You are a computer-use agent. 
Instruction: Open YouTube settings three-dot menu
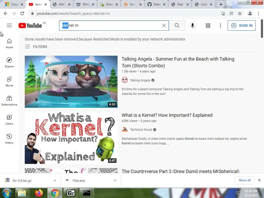pos(220,26)
